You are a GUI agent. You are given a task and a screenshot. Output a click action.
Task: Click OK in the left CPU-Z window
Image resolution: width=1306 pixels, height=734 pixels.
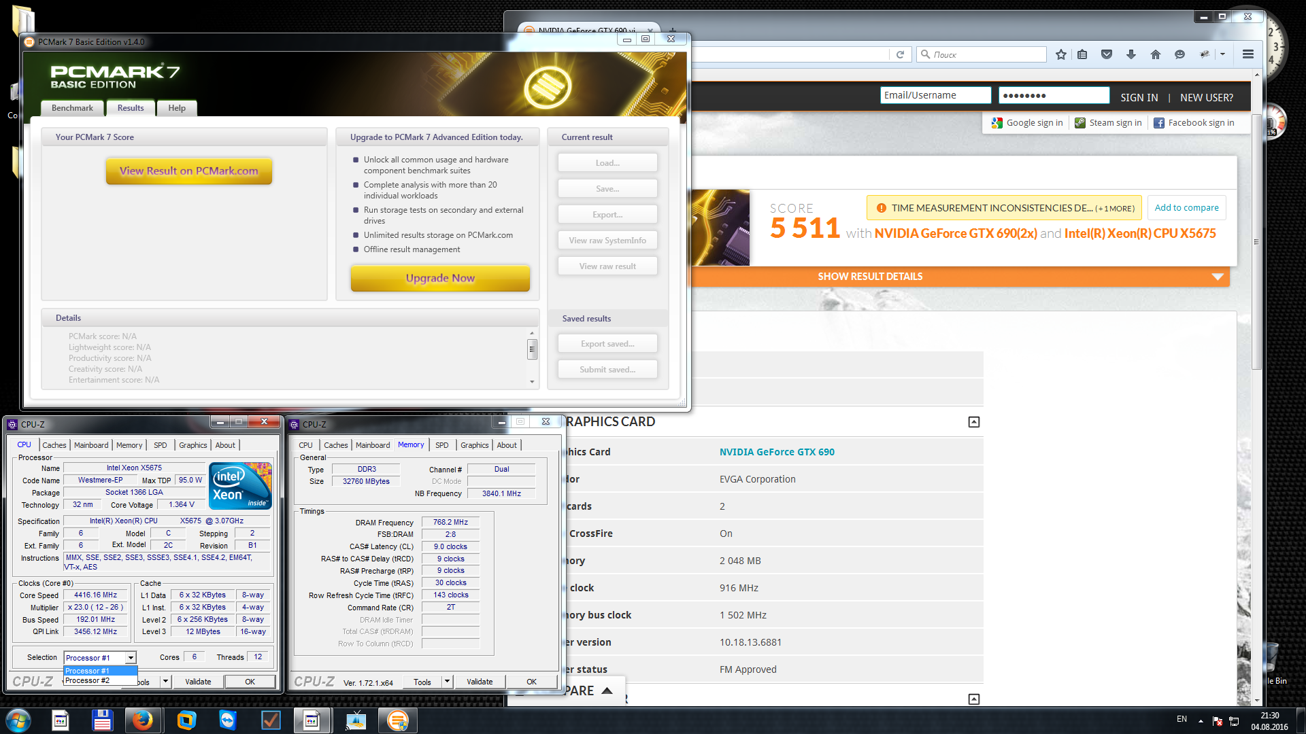(250, 682)
